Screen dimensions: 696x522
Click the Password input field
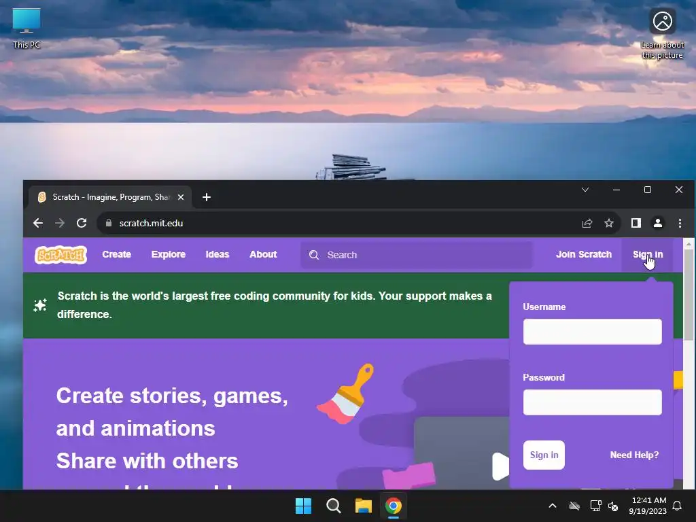click(592, 402)
